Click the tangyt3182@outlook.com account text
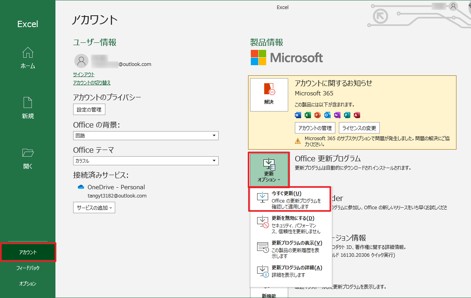Image resolution: width=471 pixels, height=298 pixels. [x=117, y=196]
